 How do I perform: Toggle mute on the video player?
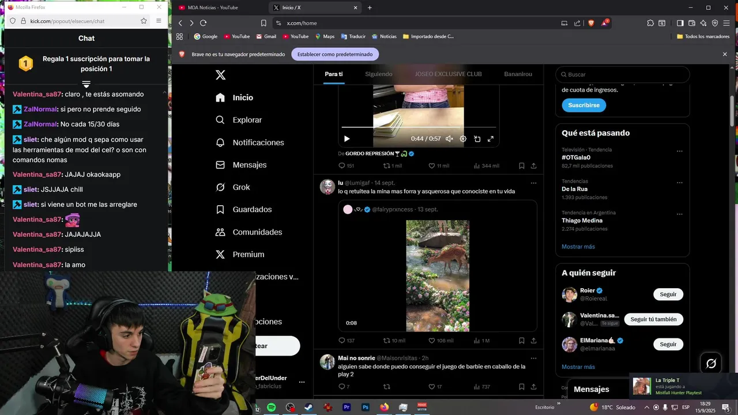pyautogui.click(x=449, y=139)
